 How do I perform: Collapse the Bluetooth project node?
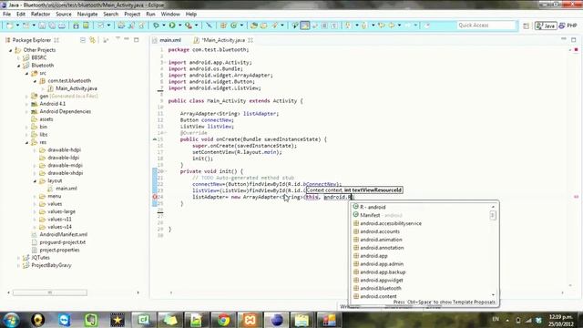pos(18,66)
